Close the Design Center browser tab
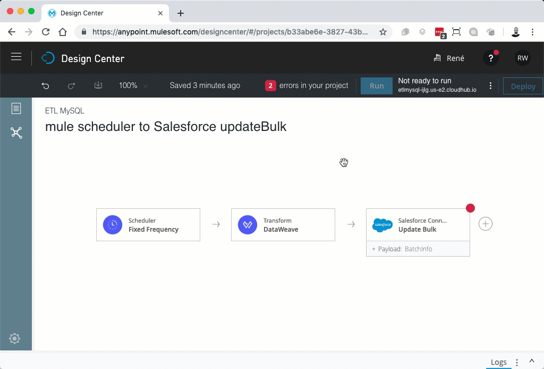 [160, 13]
